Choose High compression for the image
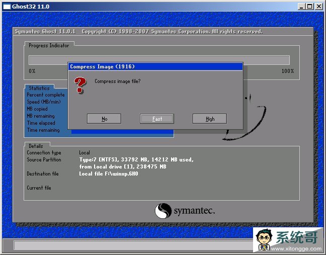This screenshot has width=326, height=255. click(210, 119)
